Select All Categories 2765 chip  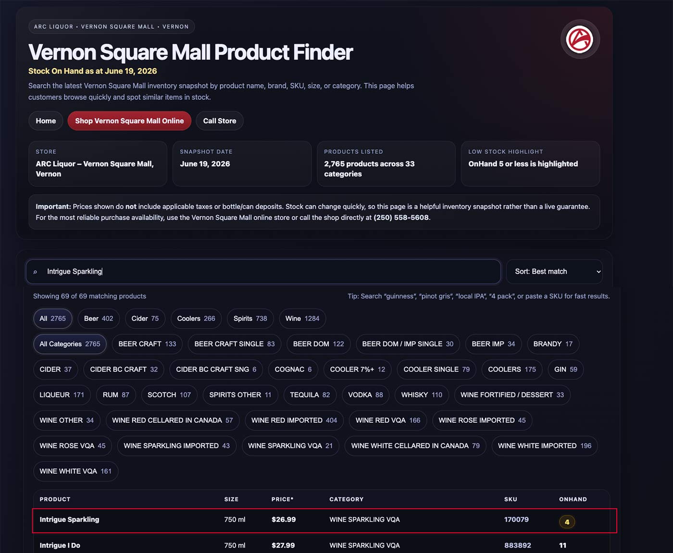[70, 344]
